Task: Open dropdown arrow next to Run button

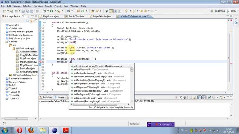Action: pyautogui.click(x=55, y=11)
